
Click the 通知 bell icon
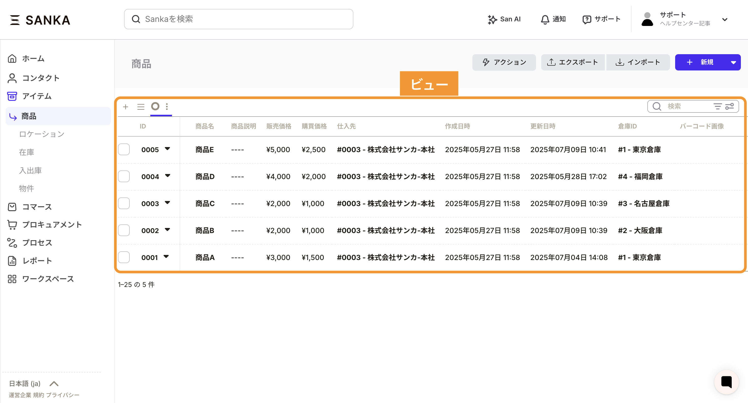(x=545, y=19)
